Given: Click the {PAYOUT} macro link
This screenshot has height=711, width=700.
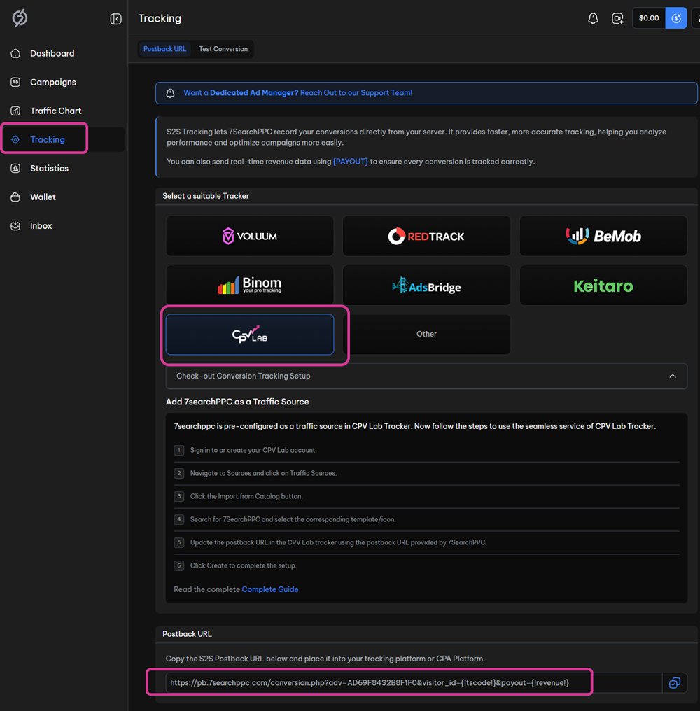Looking at the screenshot, I should click(x=350, y=162).
